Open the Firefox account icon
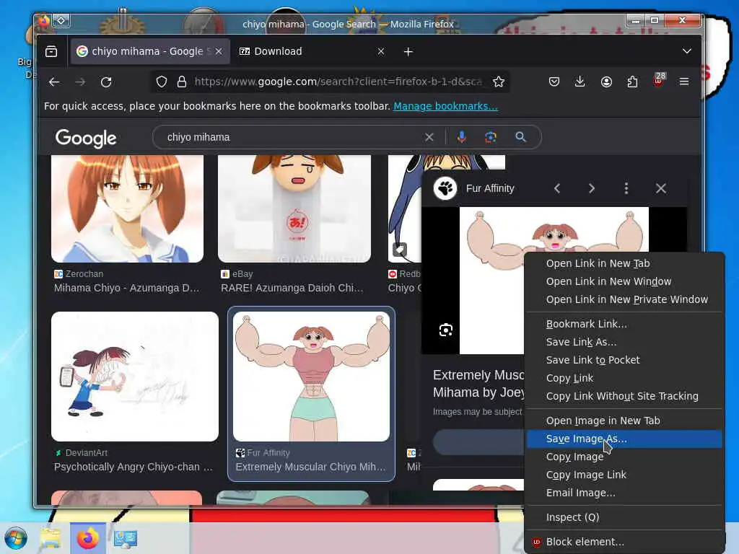This screenshot has height=554, width=739. 606,82
